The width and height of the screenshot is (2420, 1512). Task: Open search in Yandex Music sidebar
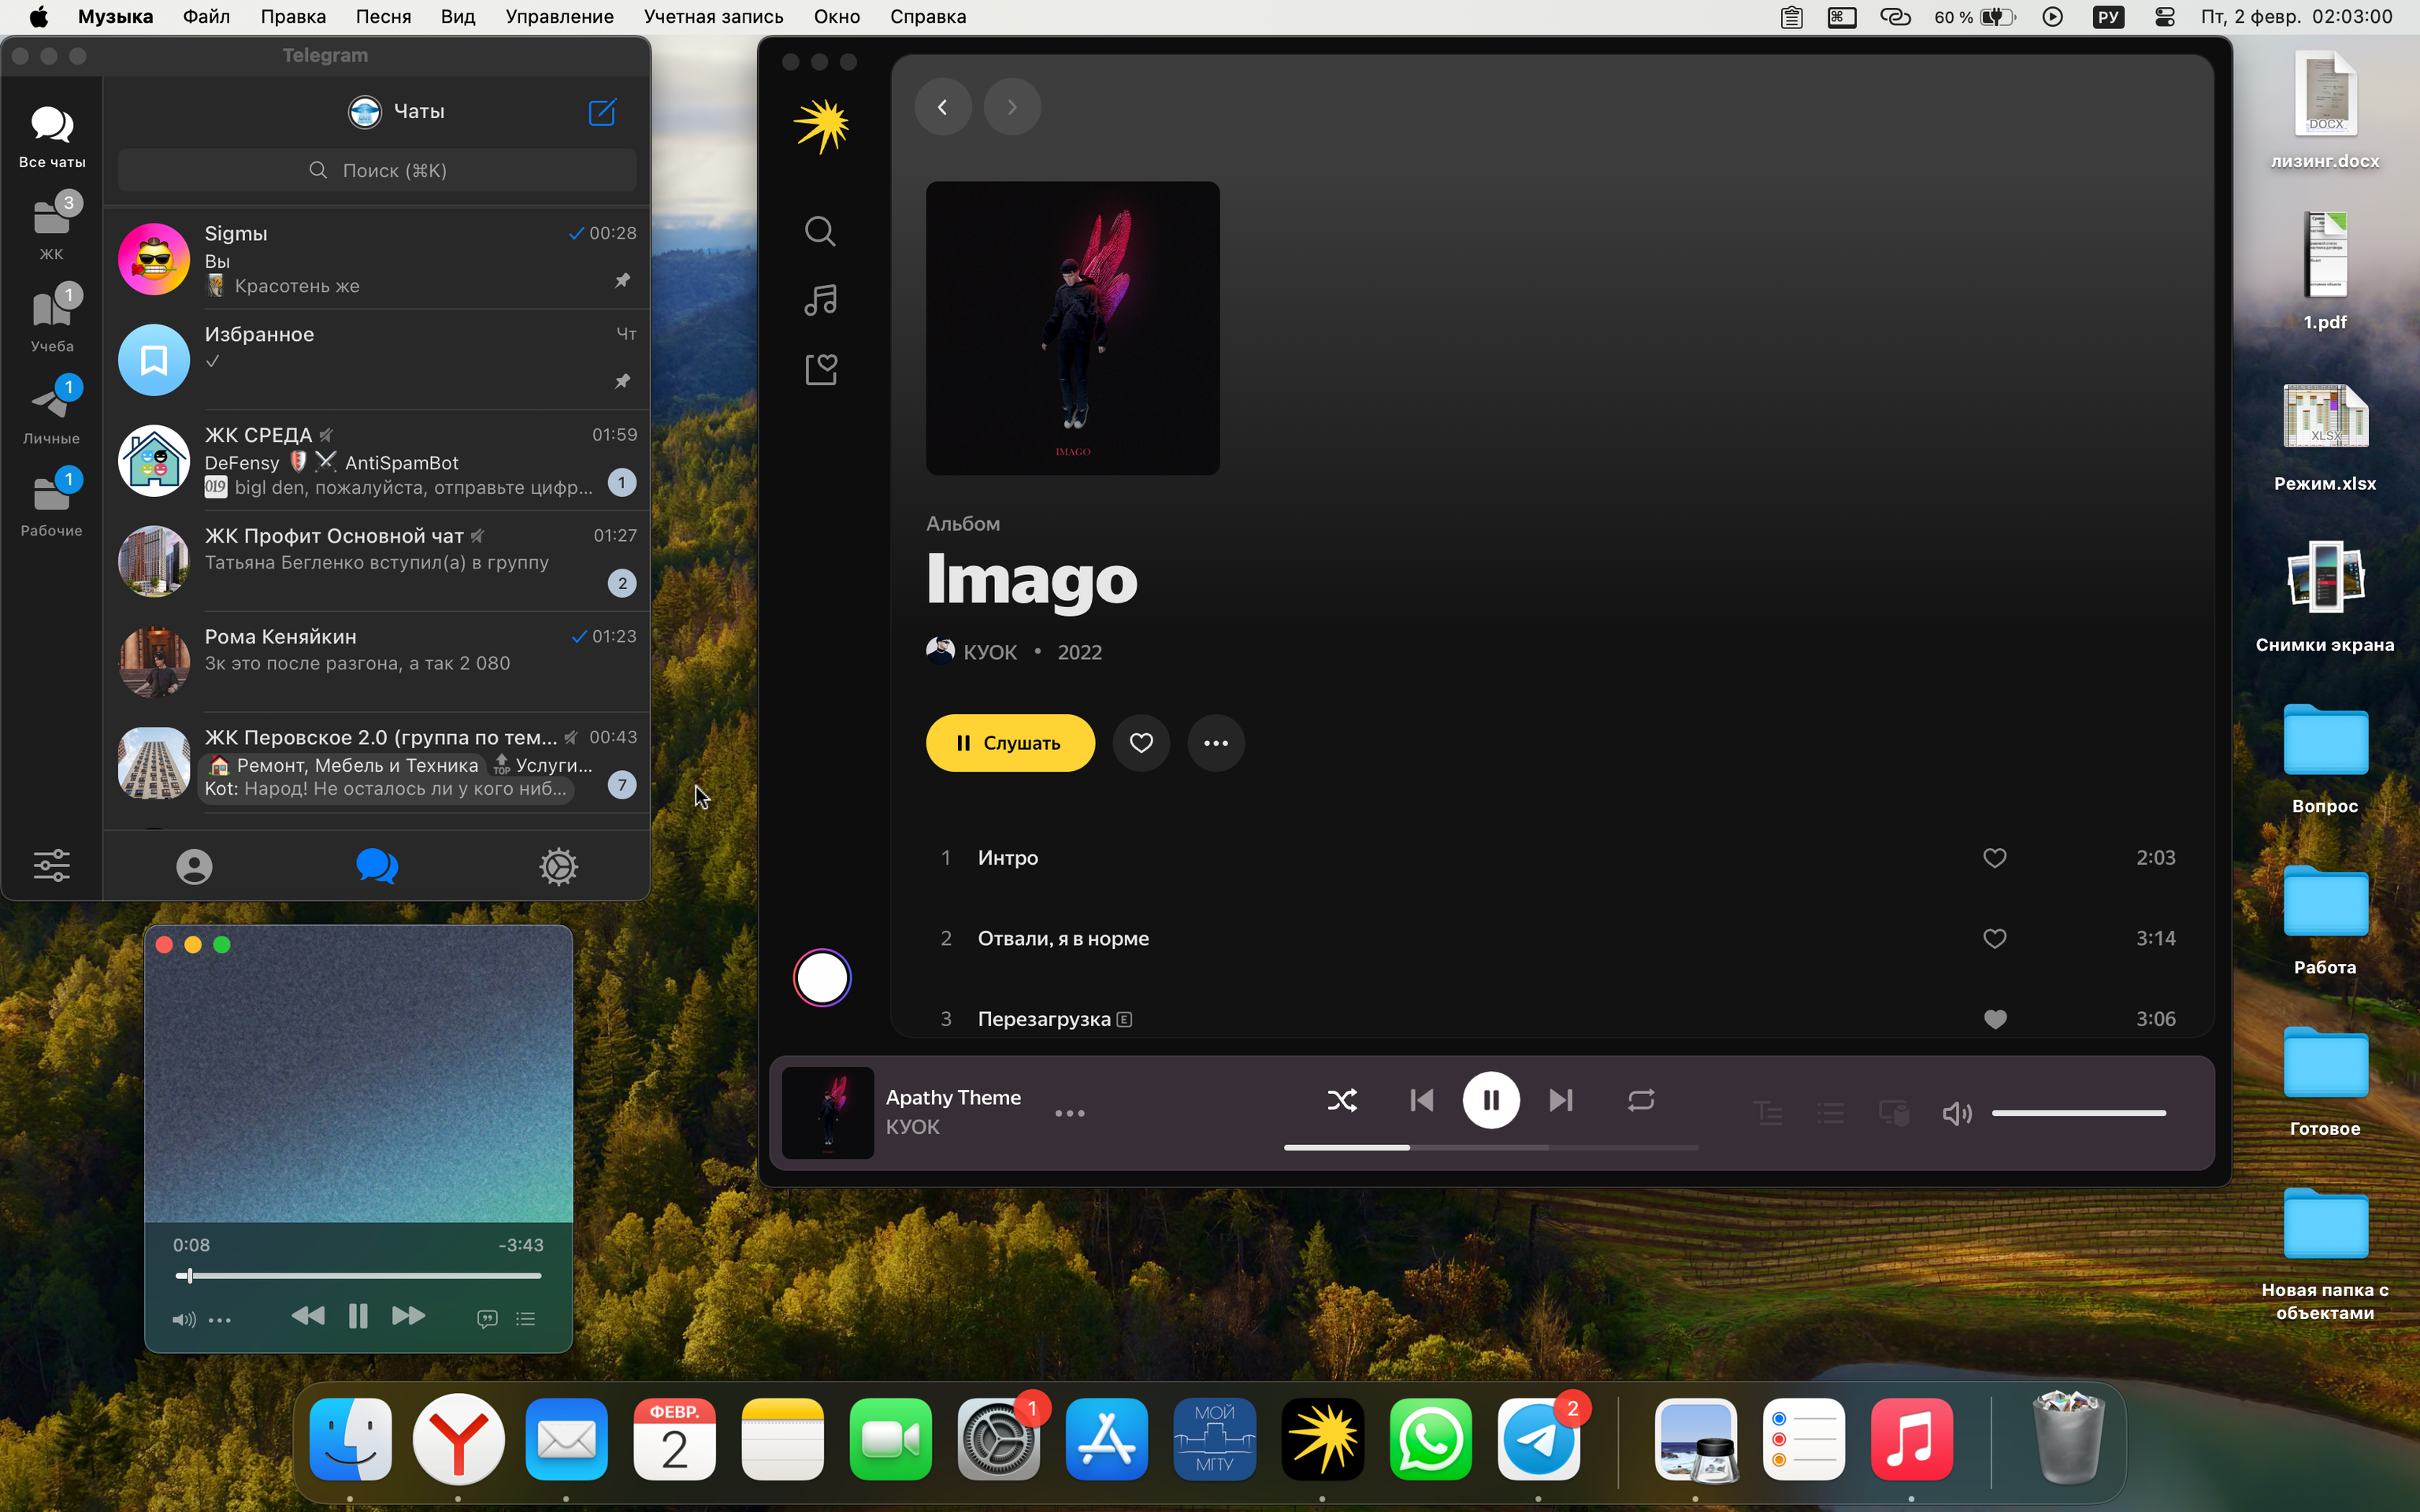[820, 231]
